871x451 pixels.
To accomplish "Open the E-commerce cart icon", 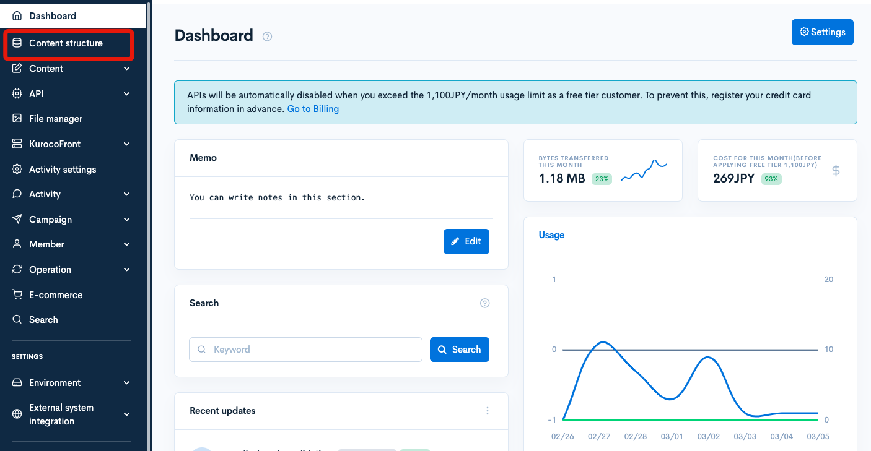I will coord(17,294).
